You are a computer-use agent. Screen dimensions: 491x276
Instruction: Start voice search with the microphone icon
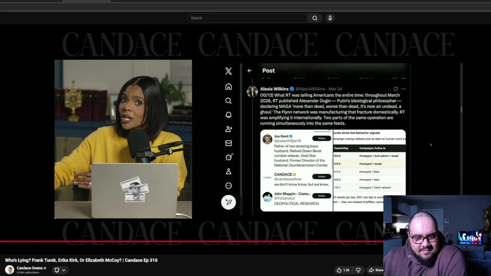(330, 18)
